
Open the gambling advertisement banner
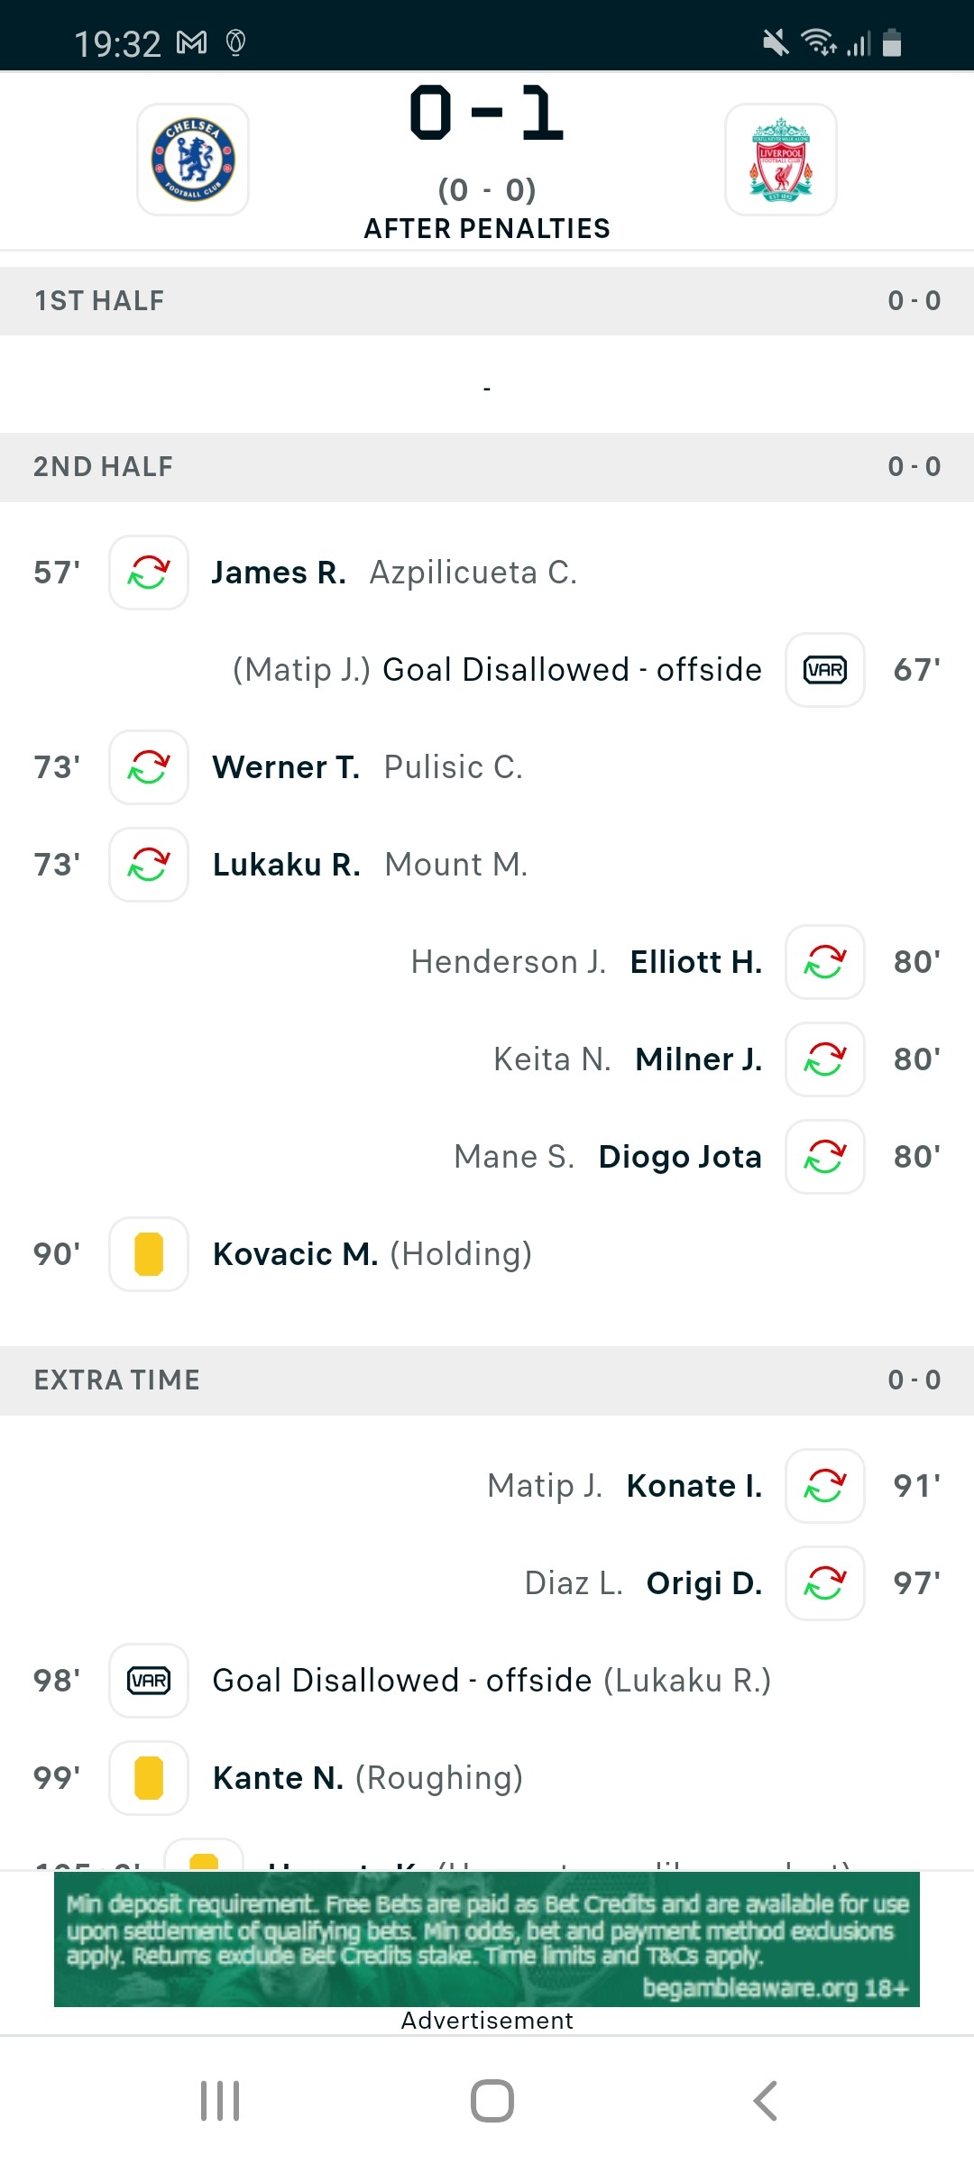pyautogui.click(x=487, y=1939)
